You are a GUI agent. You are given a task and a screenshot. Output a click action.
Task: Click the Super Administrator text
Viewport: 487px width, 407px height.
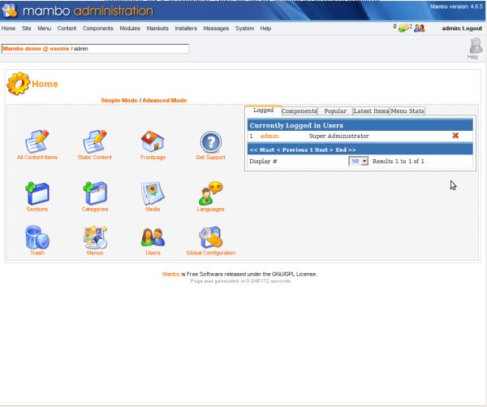click(338, 136)
